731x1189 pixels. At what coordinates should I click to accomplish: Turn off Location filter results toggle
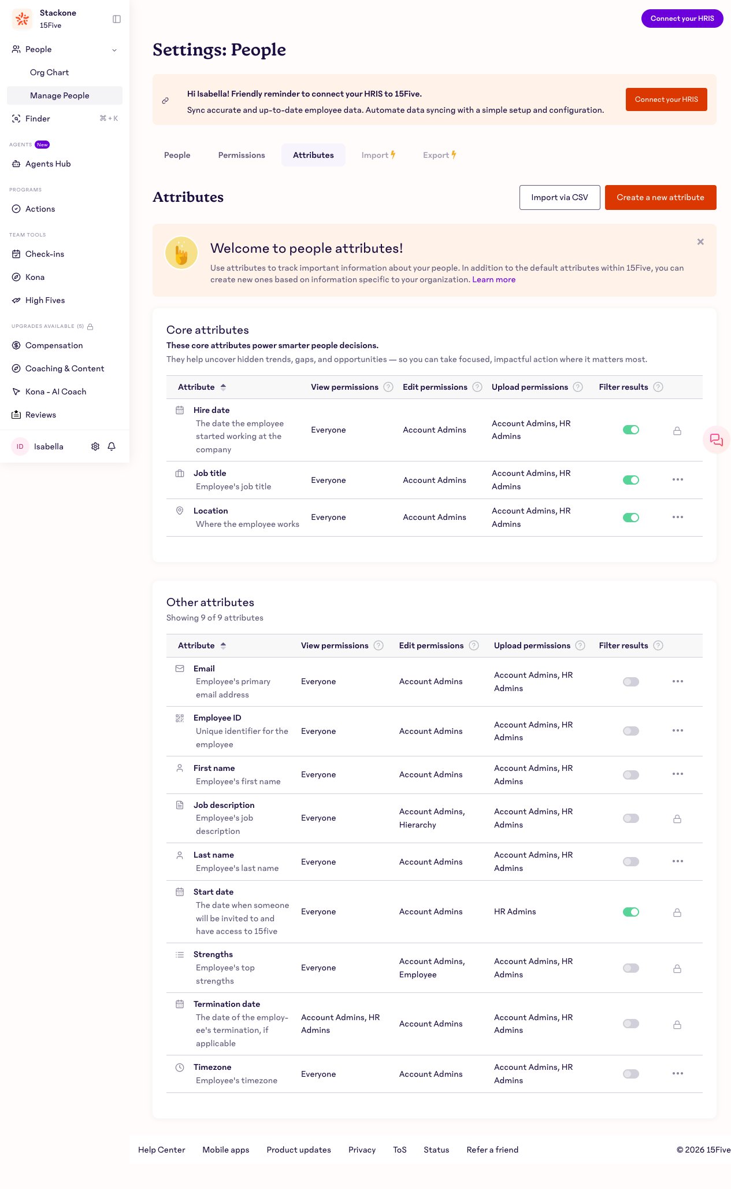tap(631, 518)
